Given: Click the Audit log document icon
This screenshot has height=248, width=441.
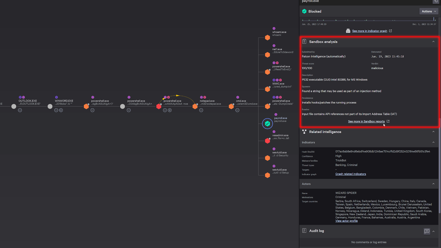Looking at the screenshot, I should pyautogui.click(x=304, y=231).
